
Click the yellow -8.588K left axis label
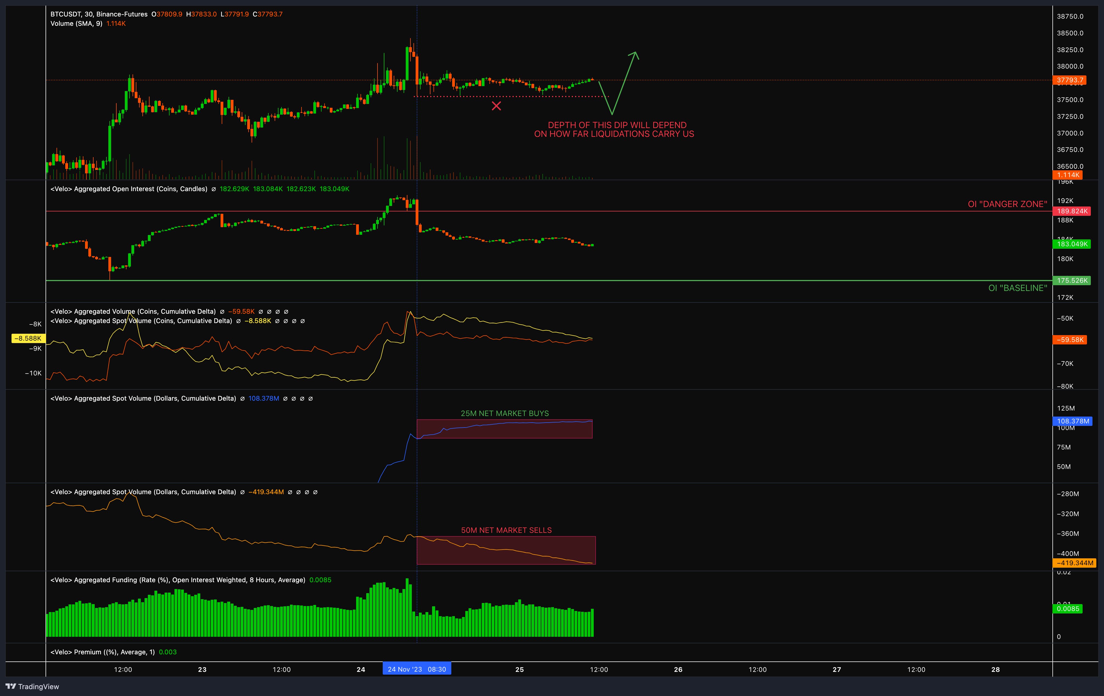click(28, 339)
